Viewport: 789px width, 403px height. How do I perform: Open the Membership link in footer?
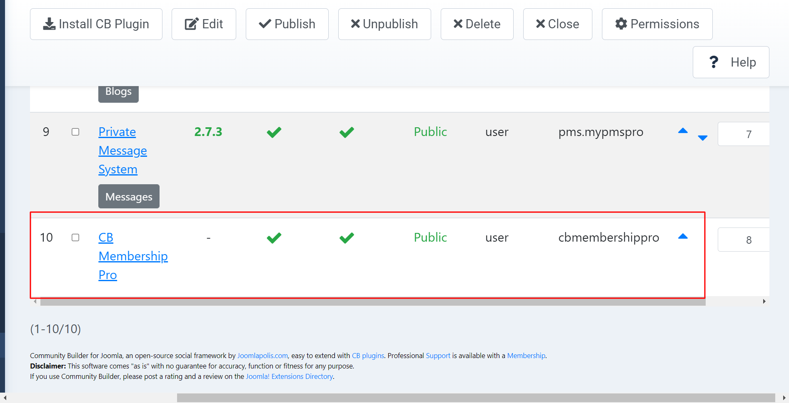coord(526,356)
